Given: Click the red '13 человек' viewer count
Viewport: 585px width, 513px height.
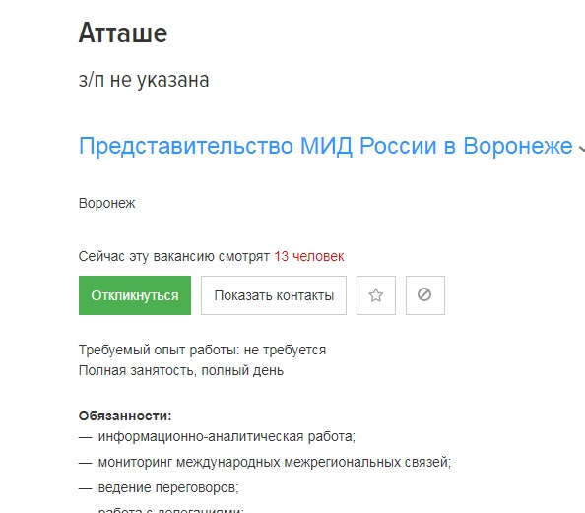Looking at the screenshot, I should (309, 257).
